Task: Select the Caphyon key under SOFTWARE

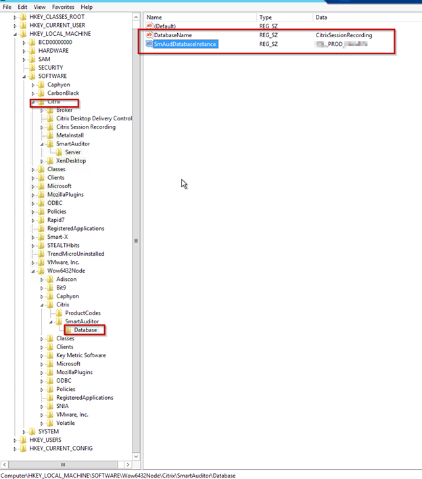Action: 59,85
